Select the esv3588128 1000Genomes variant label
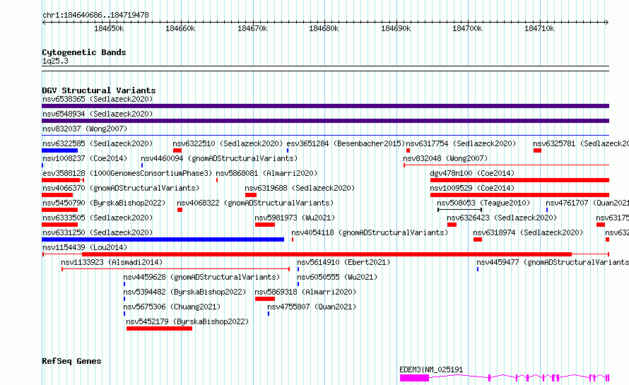Viewport: 629px width, 385px height. point(127,173)
